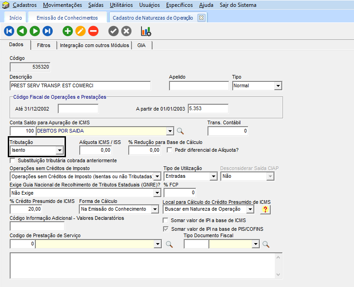Screen dimensions: 354x287
Task: Toggle Somar valor de IPI na base de PIS/COFINS
Action: 166,229
